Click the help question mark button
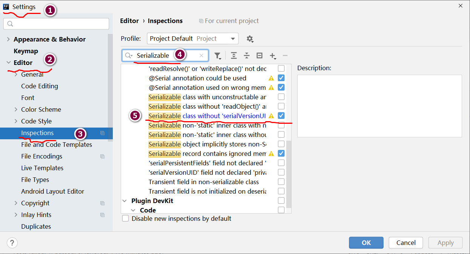 point(12,243)
